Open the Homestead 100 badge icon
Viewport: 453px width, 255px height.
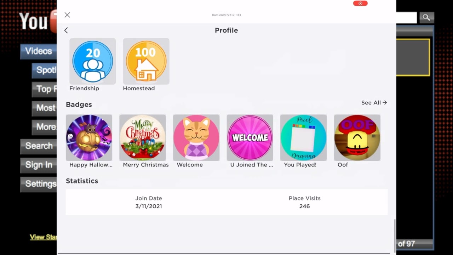pyautogui.click(x=146, y=61)
